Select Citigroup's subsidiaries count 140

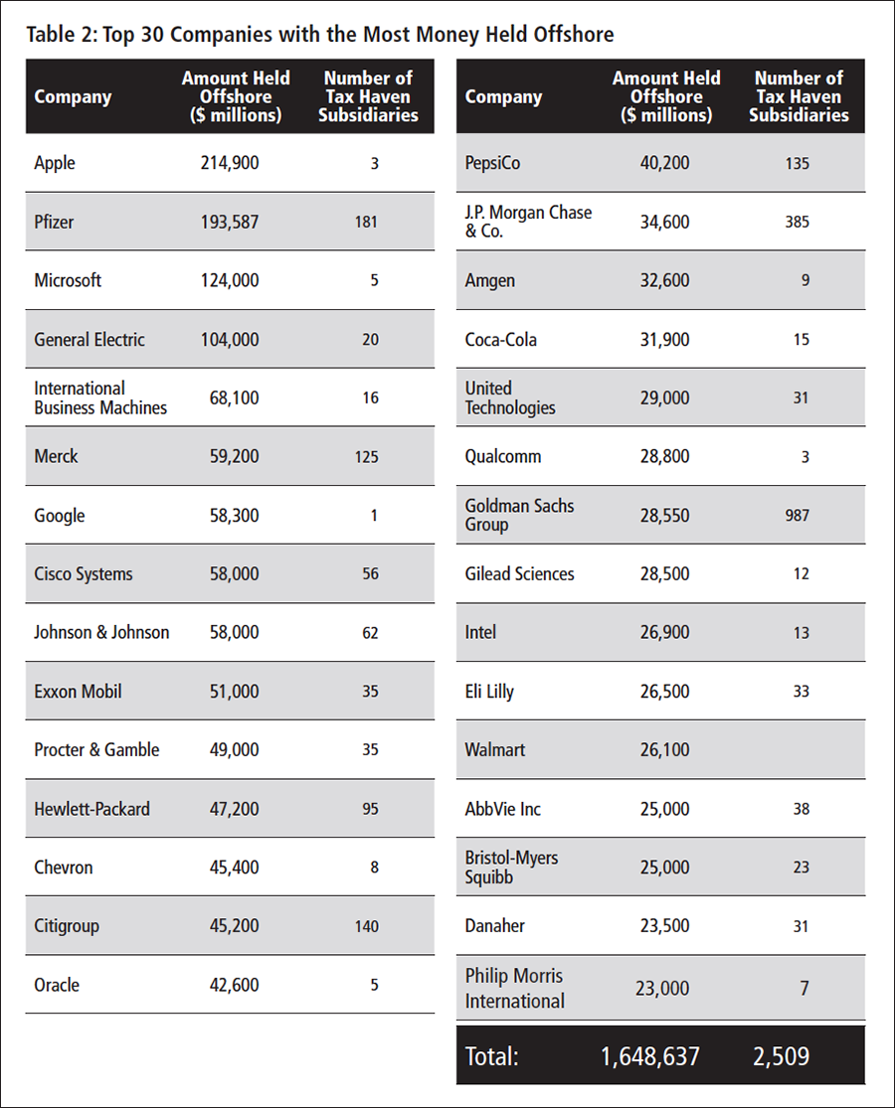(367, 926)
